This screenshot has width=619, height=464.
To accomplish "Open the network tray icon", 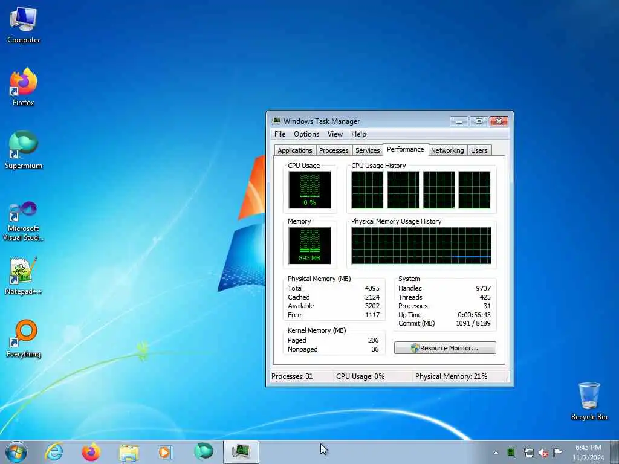I will click(x=528, y=453).
